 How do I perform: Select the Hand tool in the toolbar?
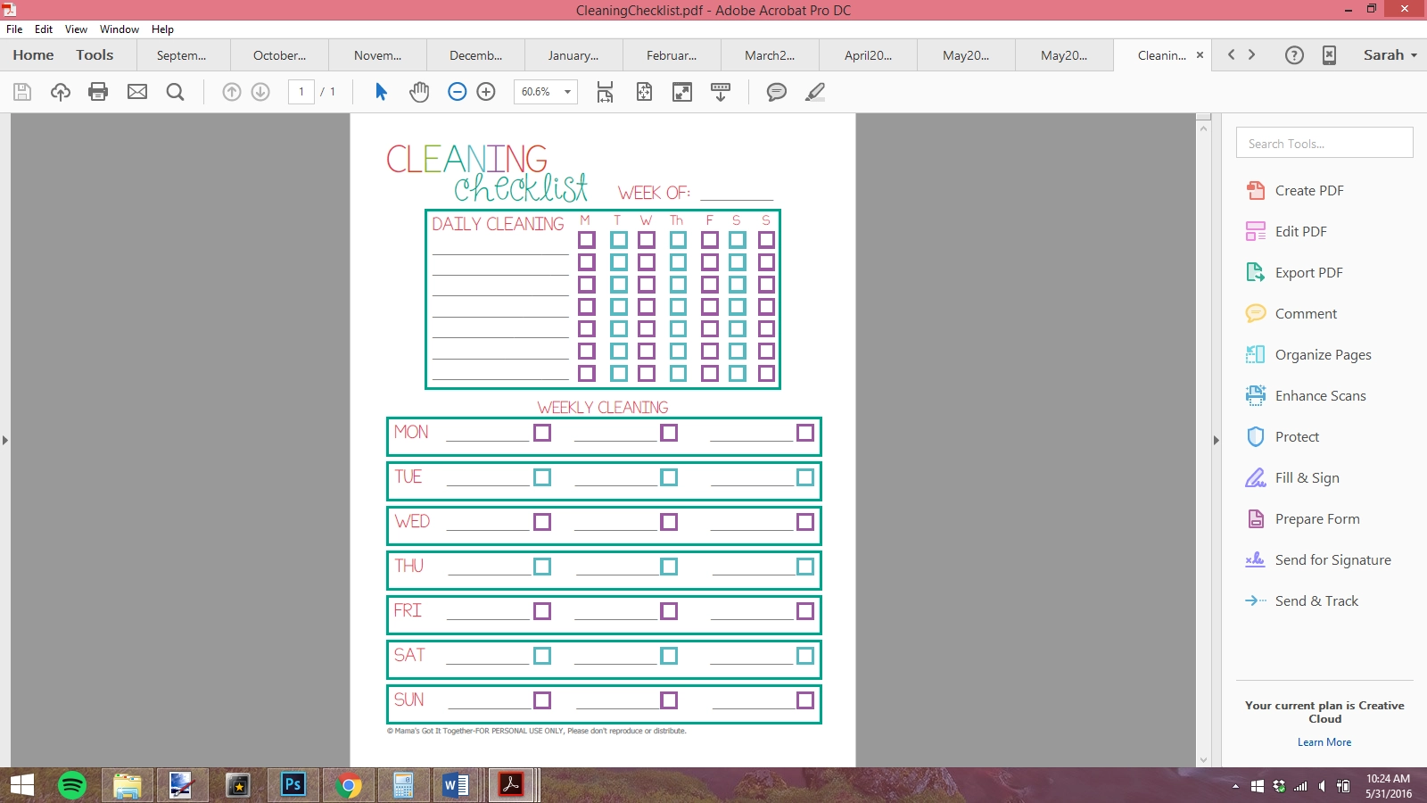pyautogui.click(x=418, y=91)
